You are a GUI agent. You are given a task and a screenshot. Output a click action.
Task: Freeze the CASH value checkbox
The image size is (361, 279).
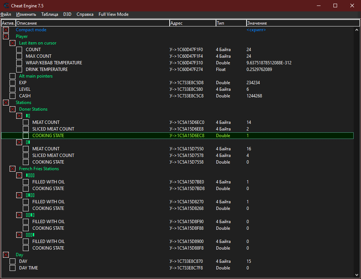tap(13, 96)
